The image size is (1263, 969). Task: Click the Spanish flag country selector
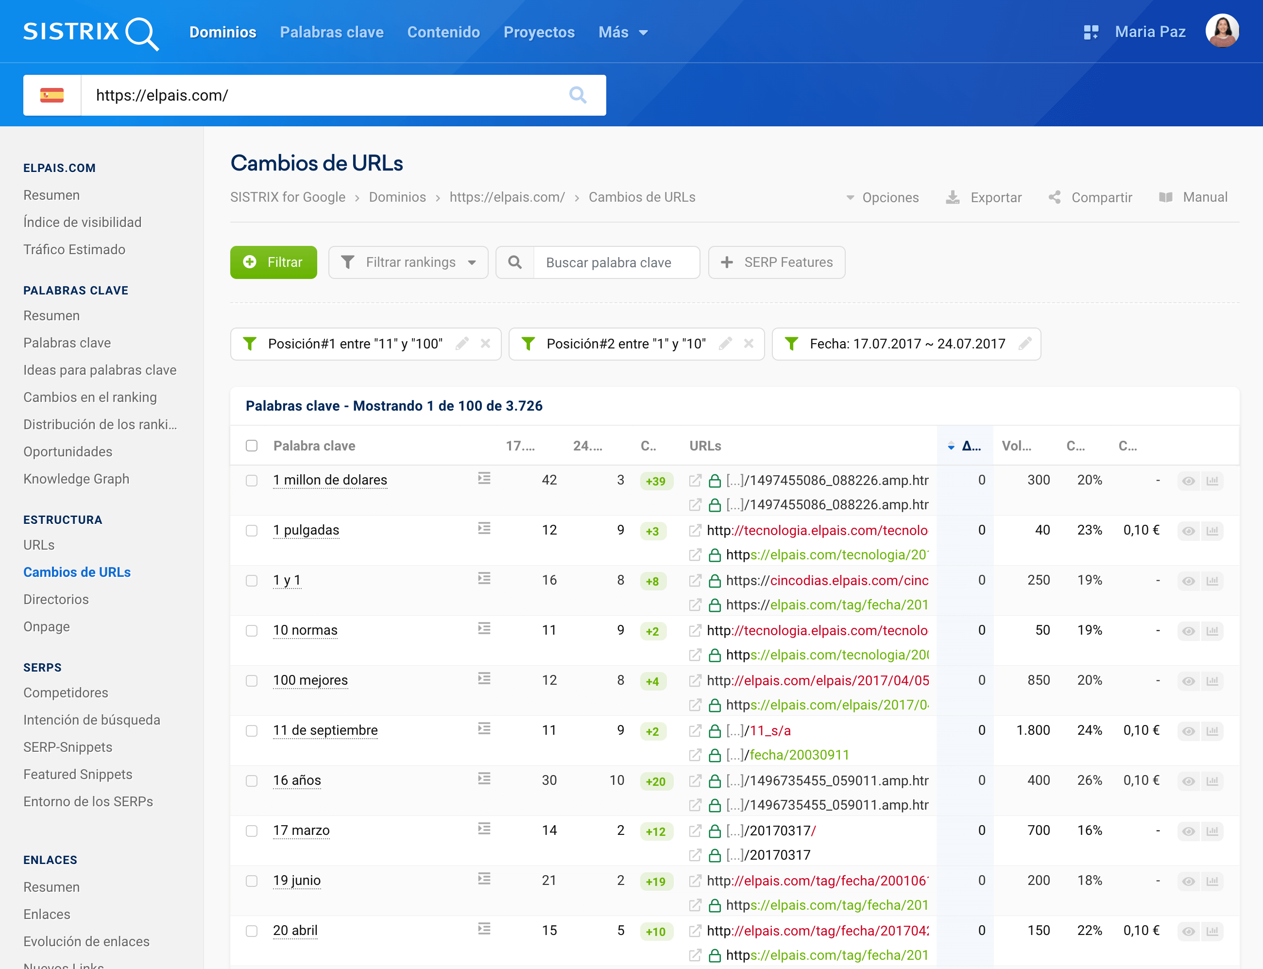pos(52,95)
